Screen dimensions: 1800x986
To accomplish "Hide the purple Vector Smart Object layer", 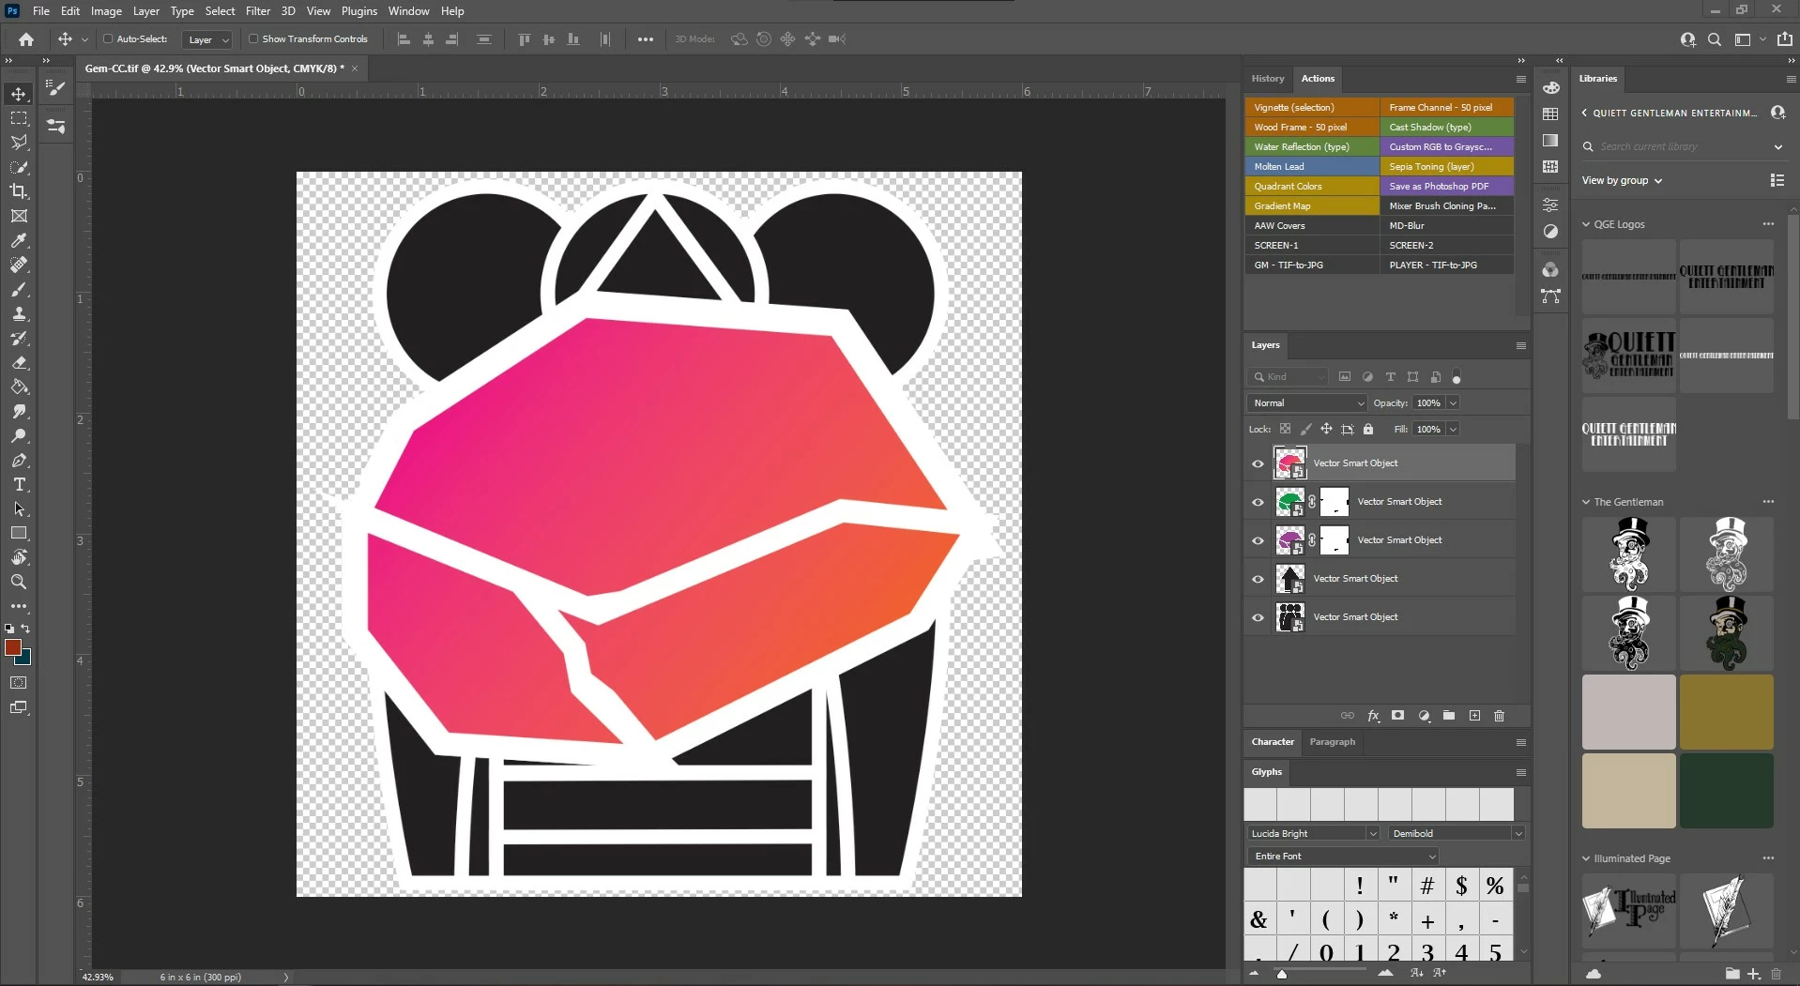I will [x=1258, y=540].
